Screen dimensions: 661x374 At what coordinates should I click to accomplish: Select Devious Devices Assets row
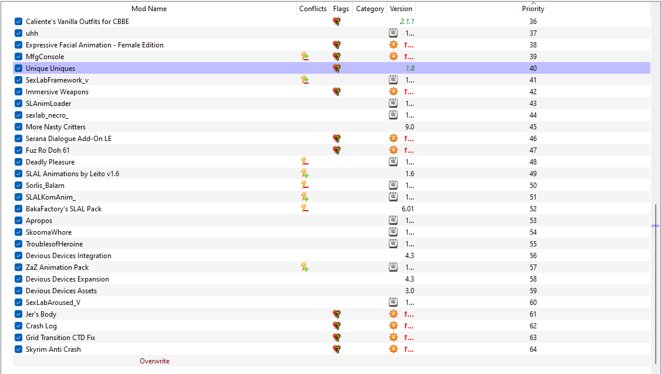point(331,291)
